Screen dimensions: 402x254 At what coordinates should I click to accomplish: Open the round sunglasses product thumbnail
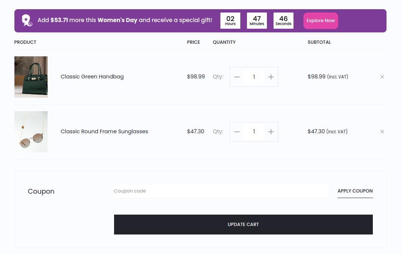tap(31, 132)
